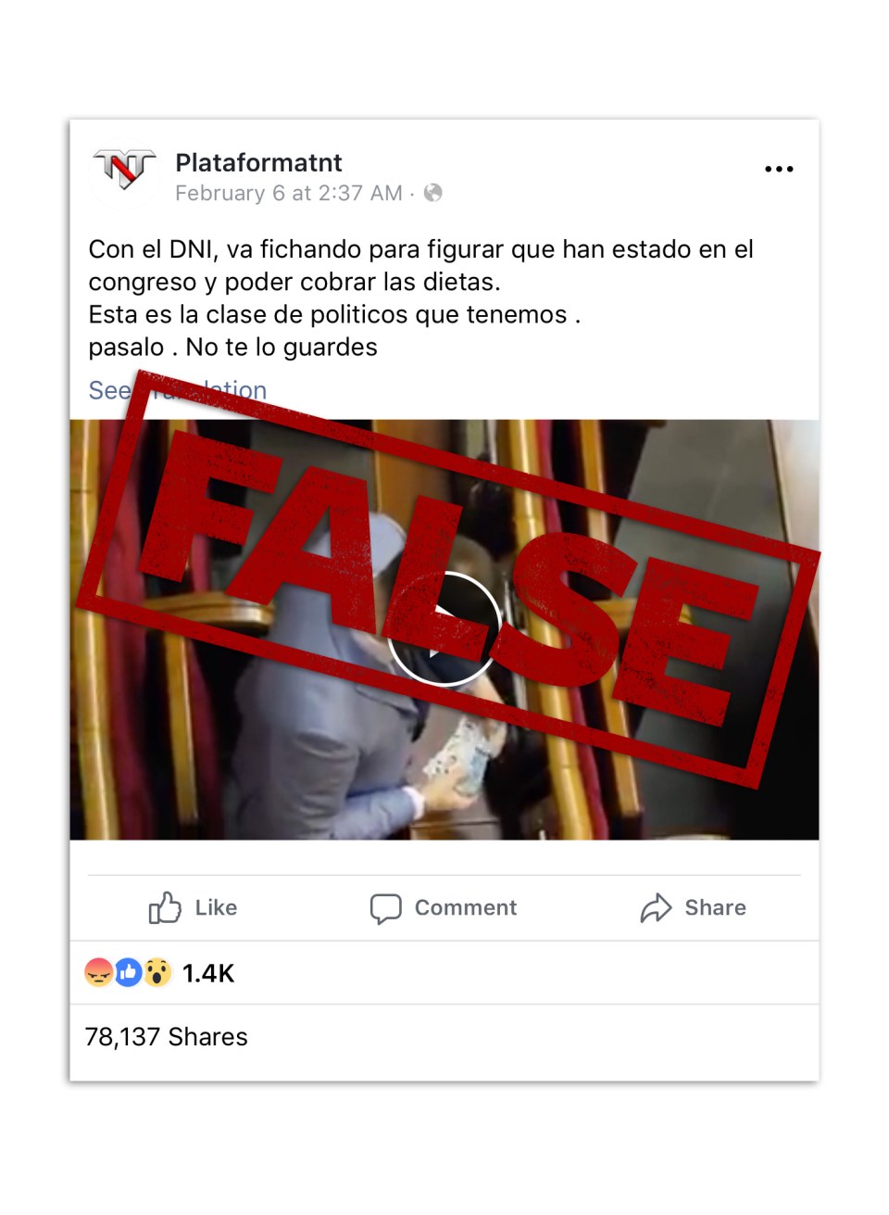This screenshot has width=889, height=1215.
Task: Click the Like button label
Action: (x=216, y=907)
